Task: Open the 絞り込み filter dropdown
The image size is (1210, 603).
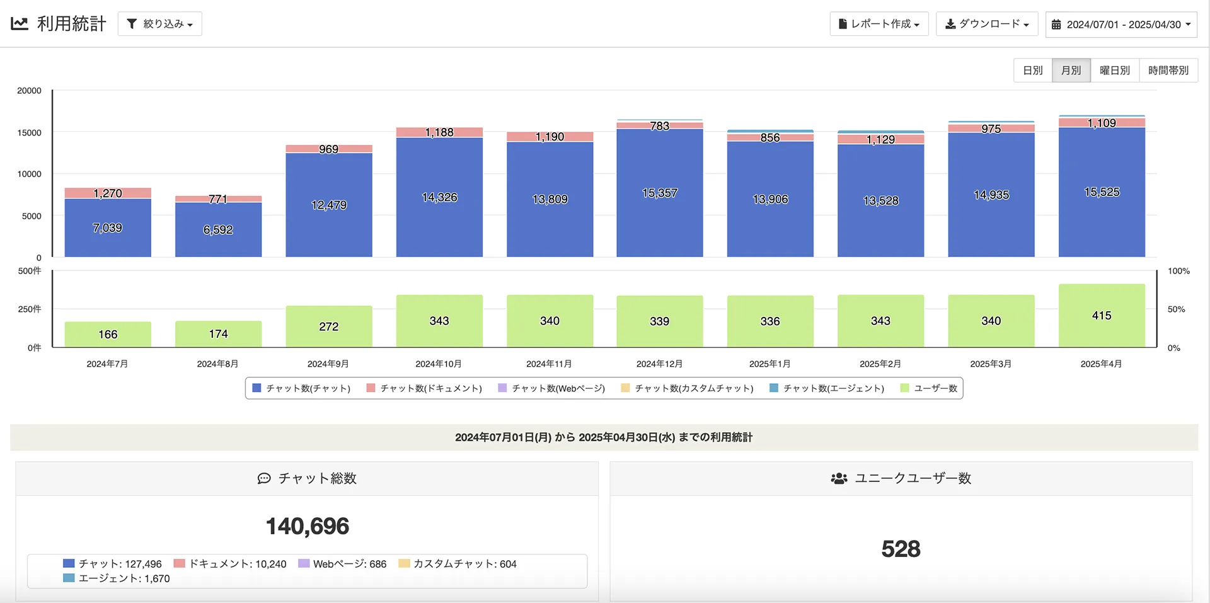Action: click(159, 24)
